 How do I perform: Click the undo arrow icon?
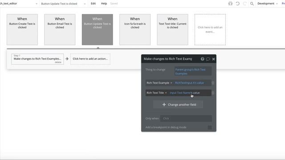[237, 4]
